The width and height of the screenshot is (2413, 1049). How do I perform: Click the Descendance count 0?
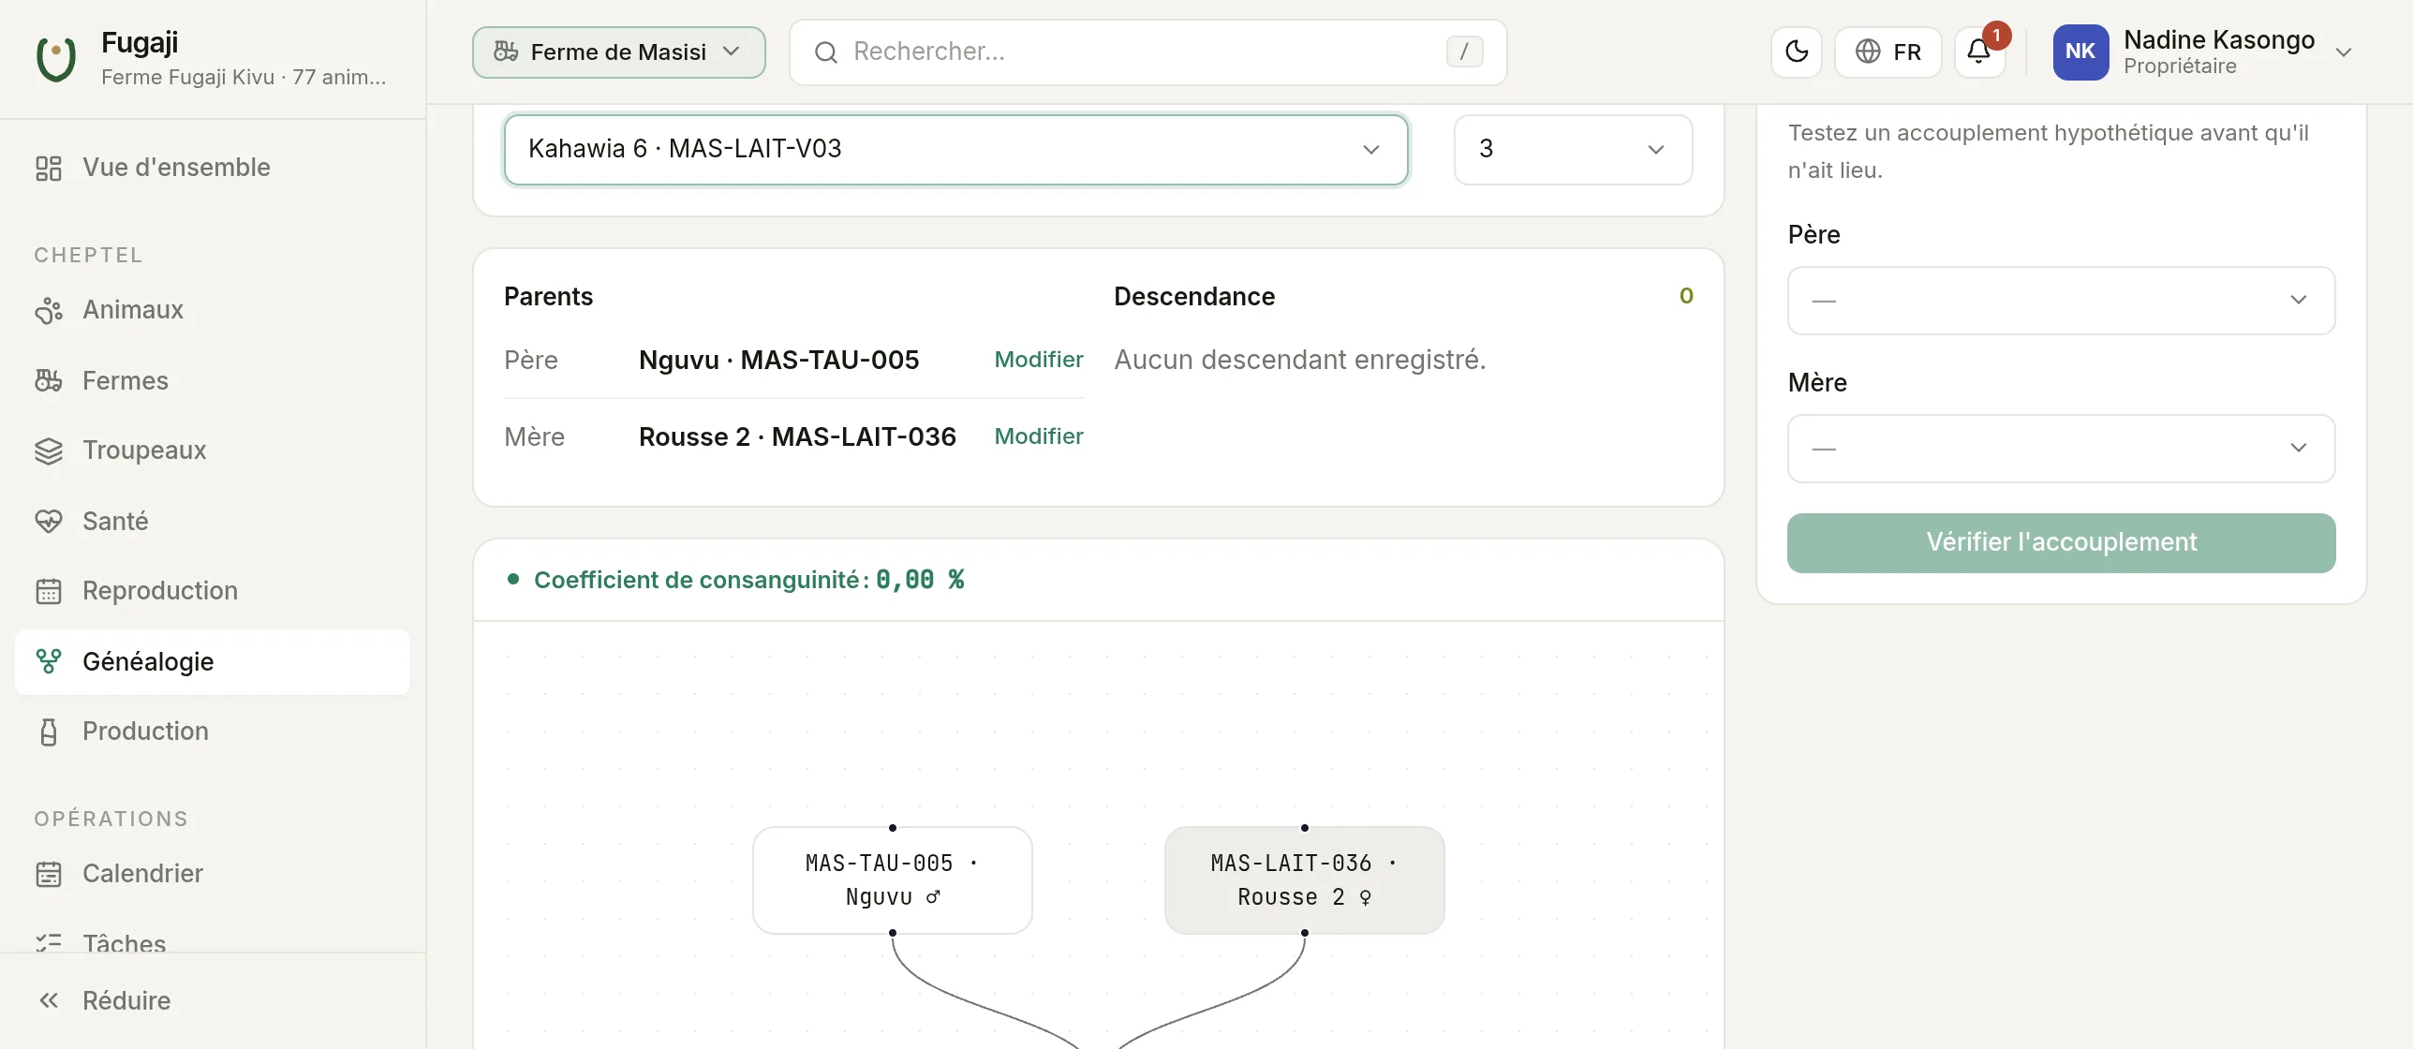[x=1685, y=296]
